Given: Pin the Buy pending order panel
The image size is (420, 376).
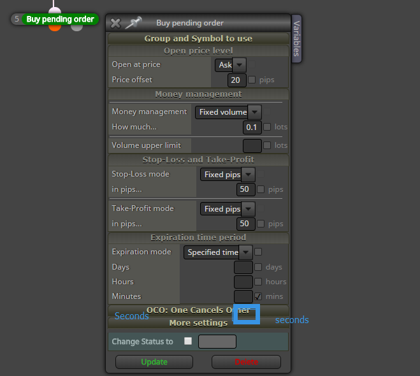Looking at the screenshot, I should tap(134, 22).
